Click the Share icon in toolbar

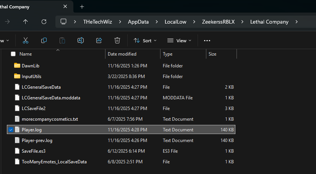(x=99, y=40)
